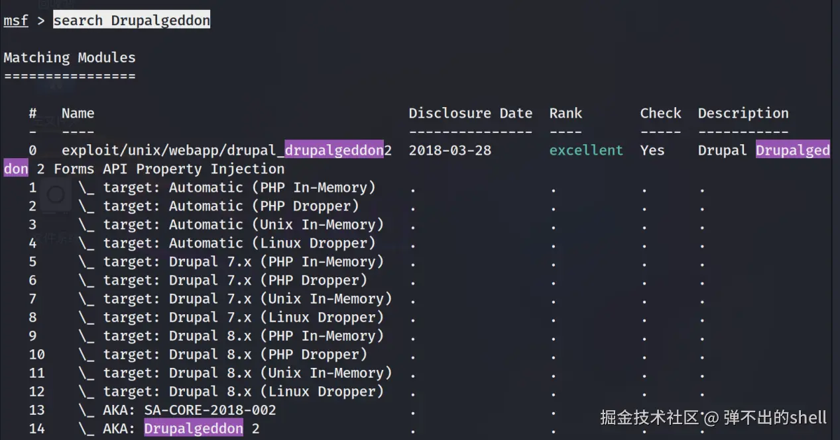Click the 'Name' column header
The image size is (840, 440).
78,113
